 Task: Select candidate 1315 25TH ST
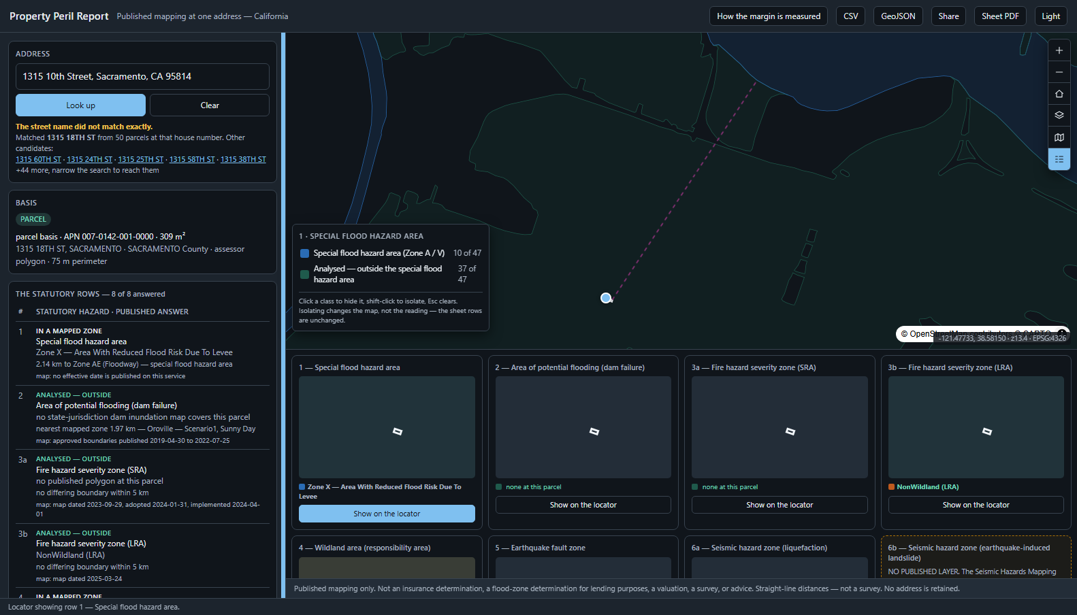pyautogui.click(x=141, y=159)
